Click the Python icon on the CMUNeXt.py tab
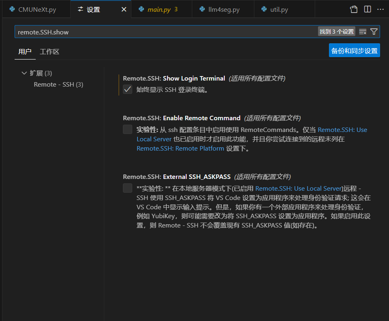389x321 pixels. point(12,9)
